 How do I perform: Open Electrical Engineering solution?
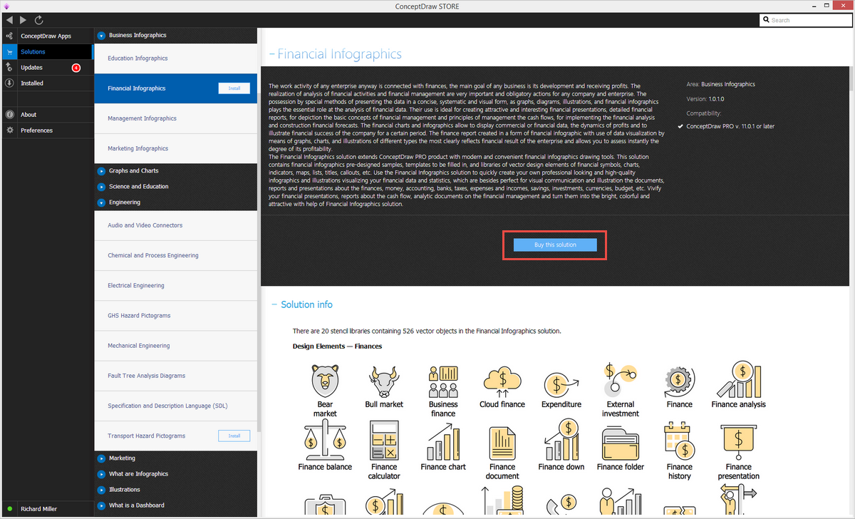pyautogui.click(x=175, y=285)
